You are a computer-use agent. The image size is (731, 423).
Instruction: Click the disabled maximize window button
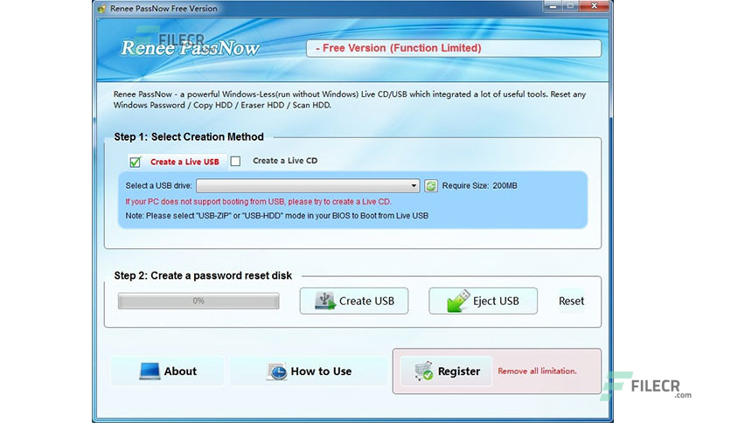coord(570,6)
